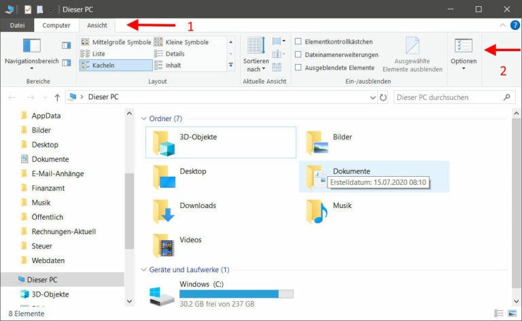Viewport: 522px width, 321px height.
Task: Click the search magnifier icon
Action: coord(506,97)
